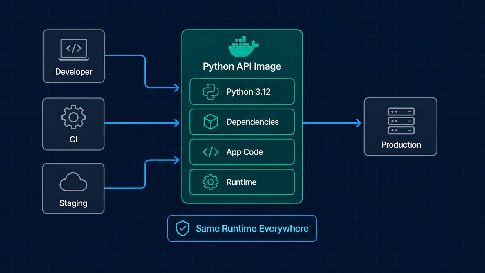Select the Python 3.12 layer box
The width and height of the screenshot is (485, 273).
pos(242,92)
